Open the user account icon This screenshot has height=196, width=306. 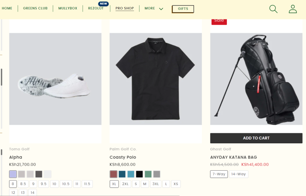click(293, 9)
